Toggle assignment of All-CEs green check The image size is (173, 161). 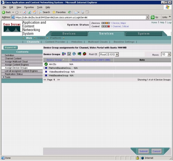point(46,64)
